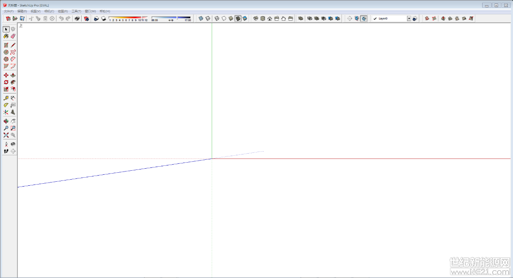Screen dimensions: 513x278
Task: Select the Axes tool
Action: pos(6,112)
